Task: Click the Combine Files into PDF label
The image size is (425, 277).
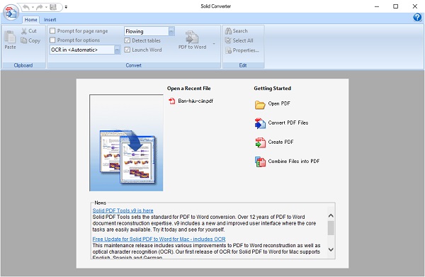Action: point(293,162)
